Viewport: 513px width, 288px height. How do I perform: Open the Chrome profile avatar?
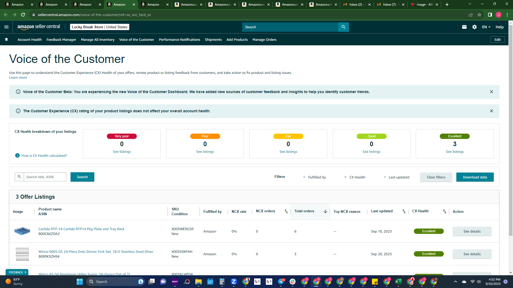coord(499,15)
